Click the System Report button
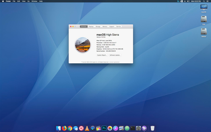The height and width of the screenshot is (132, 211). click(102, 55)
